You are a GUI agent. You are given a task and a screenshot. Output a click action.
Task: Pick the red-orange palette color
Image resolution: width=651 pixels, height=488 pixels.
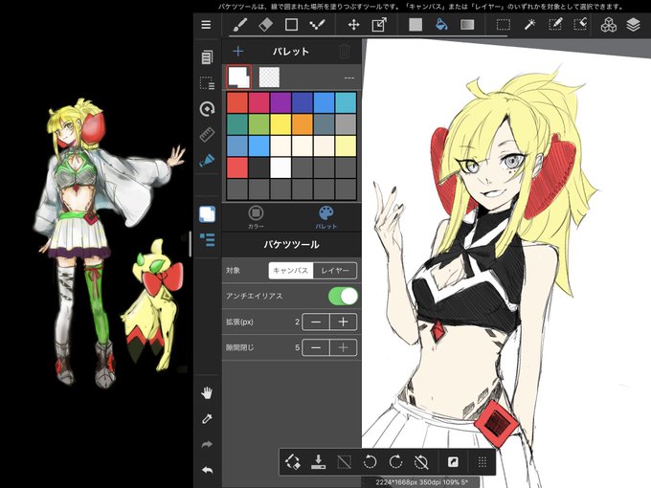tap(237, 103)
